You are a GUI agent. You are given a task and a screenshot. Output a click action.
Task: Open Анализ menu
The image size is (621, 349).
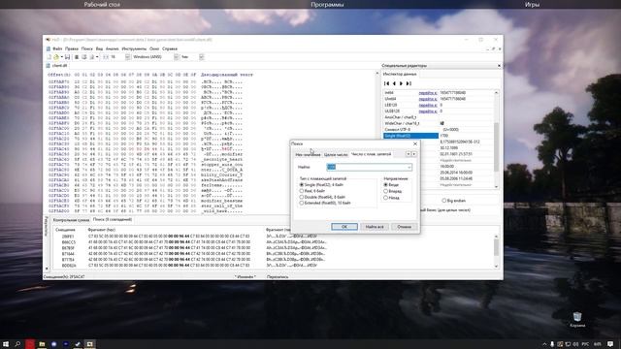click(x=113, y=48)
